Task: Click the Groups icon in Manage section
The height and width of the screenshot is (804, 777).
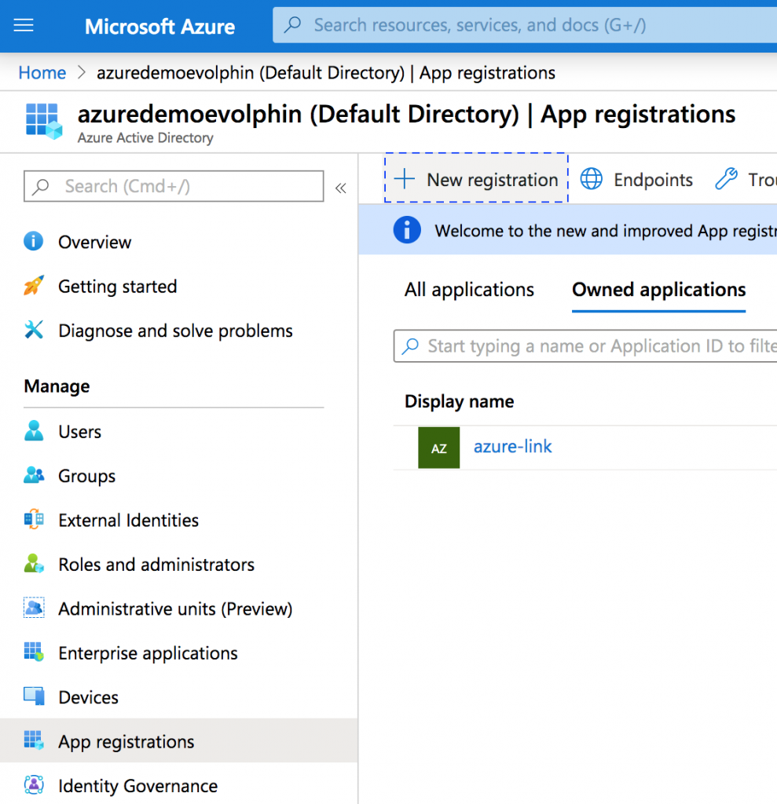Action: click(34, 476)
